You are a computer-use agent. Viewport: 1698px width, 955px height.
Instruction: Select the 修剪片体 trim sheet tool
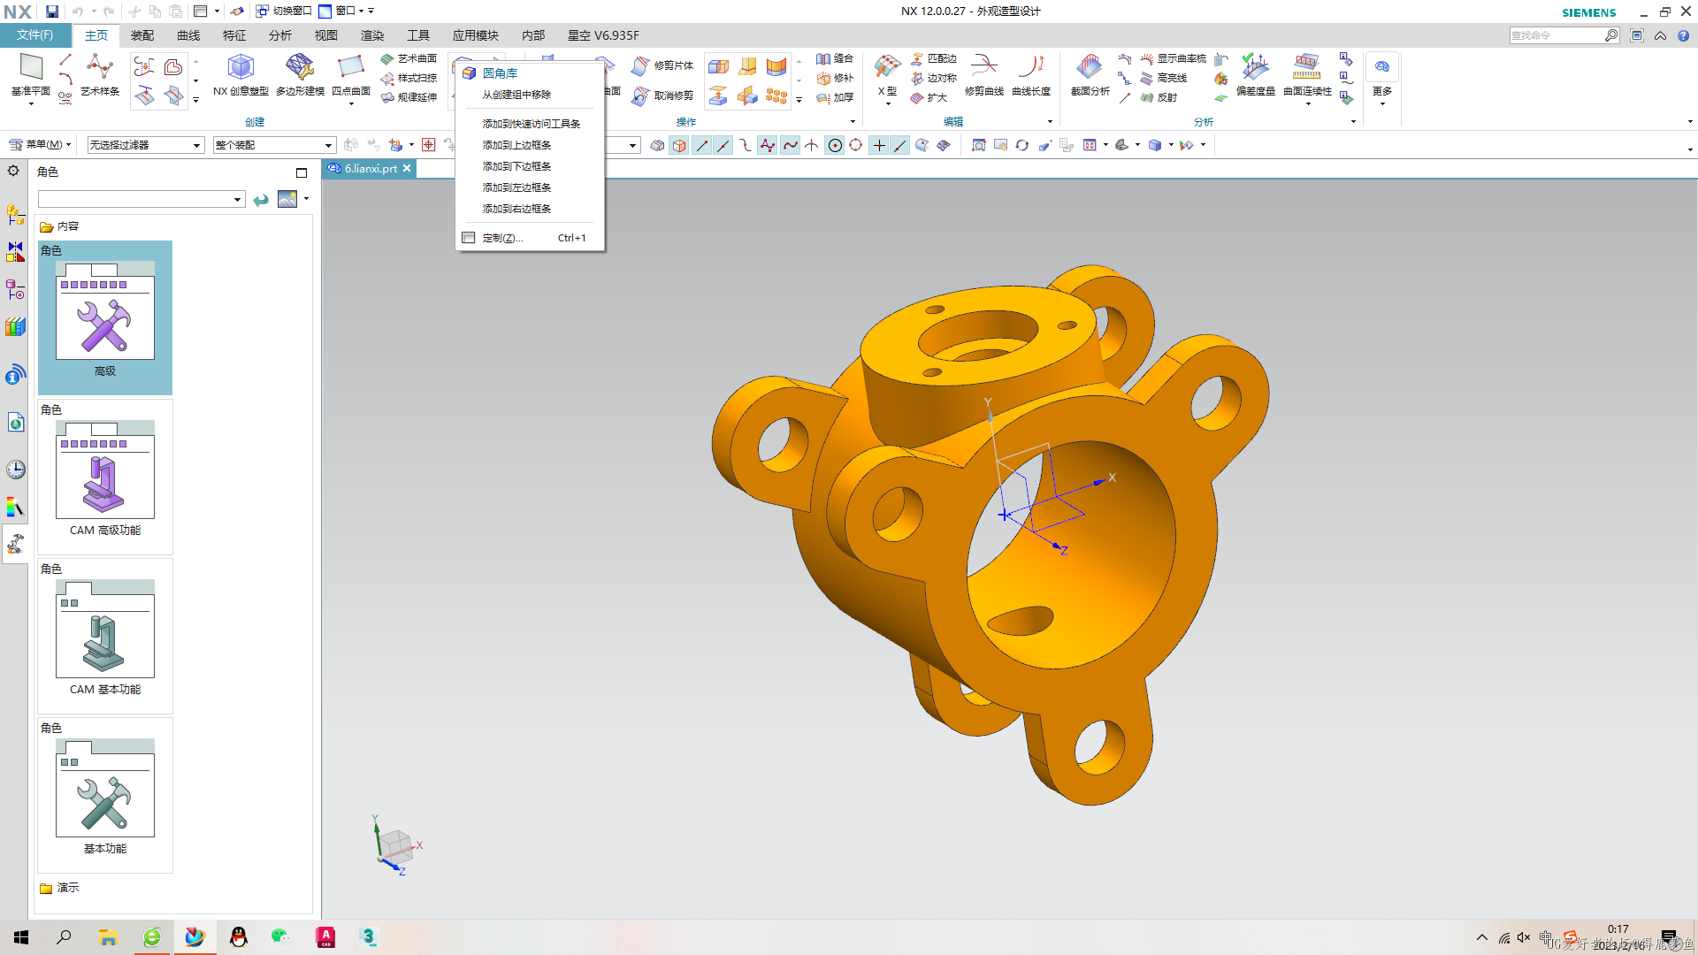click(662, 65)
